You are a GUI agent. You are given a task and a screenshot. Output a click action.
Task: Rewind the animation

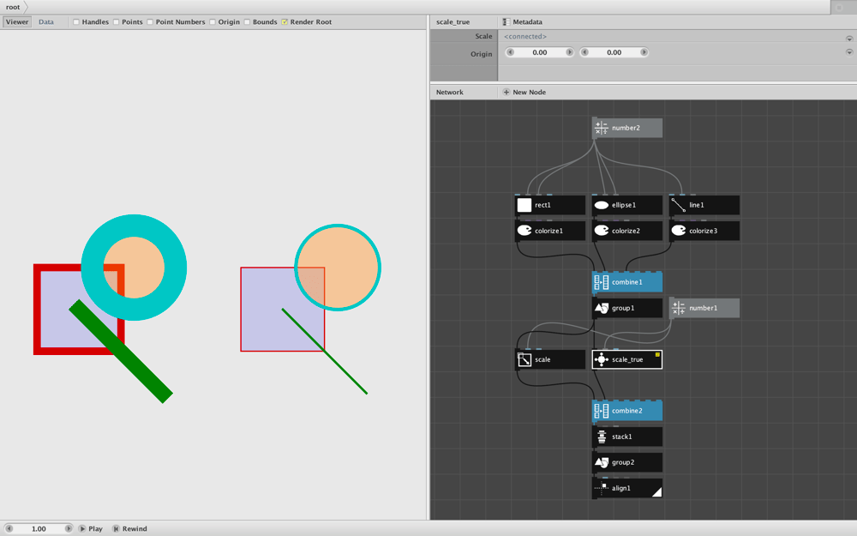[x=130, y=528]
